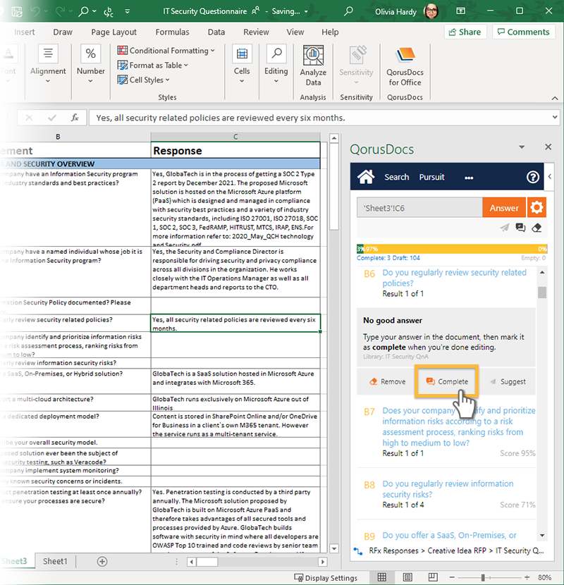The image size is (564, 585).
Task: Mark answer as Complete
Action: coord(447,381)
